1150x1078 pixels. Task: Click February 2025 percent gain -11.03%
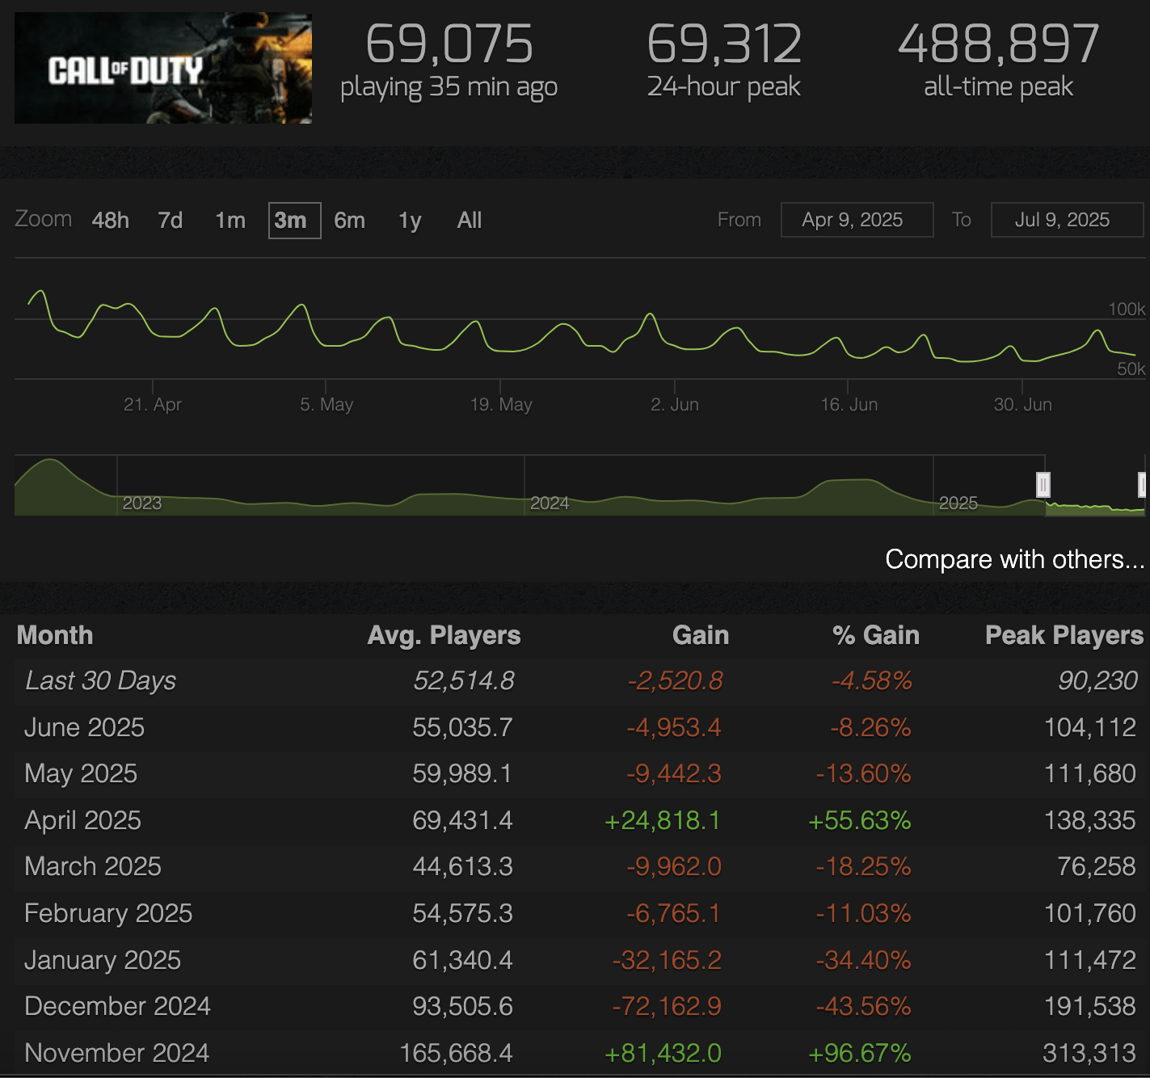click(x=864, y=913)
